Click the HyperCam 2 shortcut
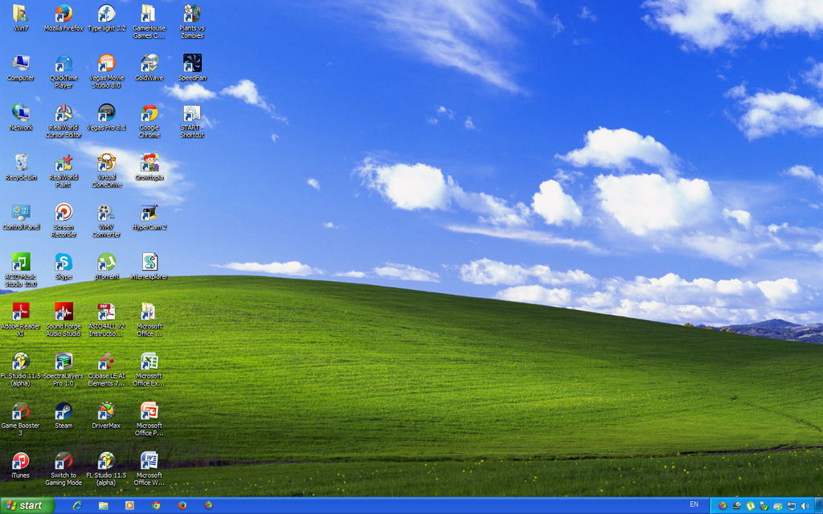The width and height of the screenshot is (823, 514). (x=149, y=217)
